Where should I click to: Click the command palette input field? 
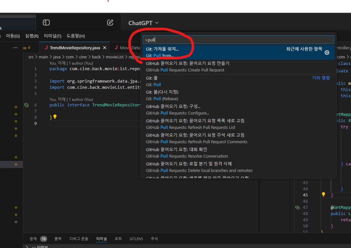click(x=239, y=40)
